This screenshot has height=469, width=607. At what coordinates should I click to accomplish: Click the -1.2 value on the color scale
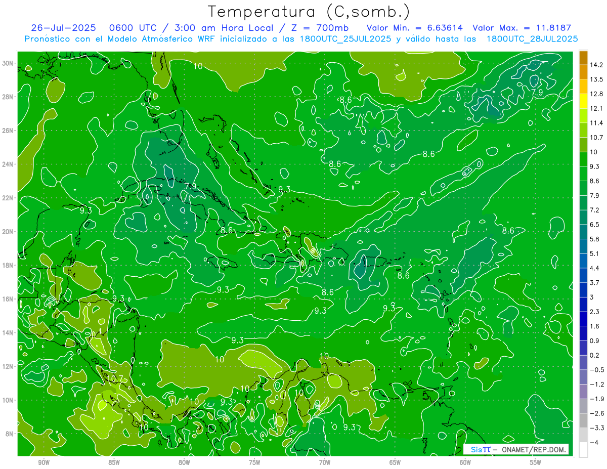597,385
